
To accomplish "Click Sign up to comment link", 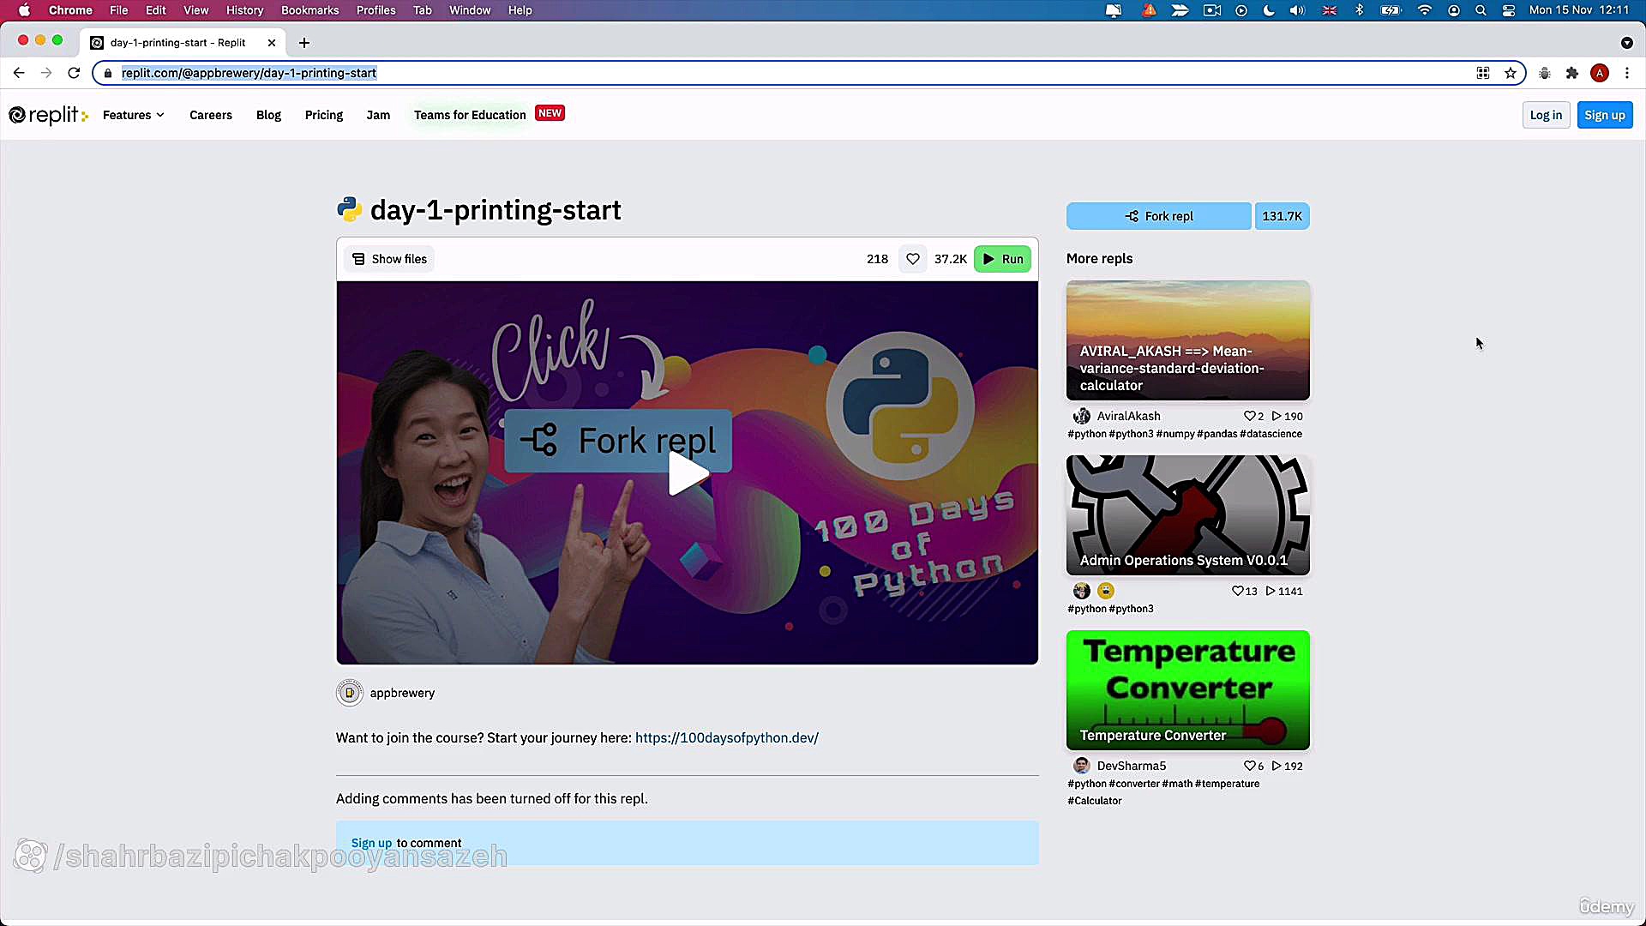I will point(371,843).
